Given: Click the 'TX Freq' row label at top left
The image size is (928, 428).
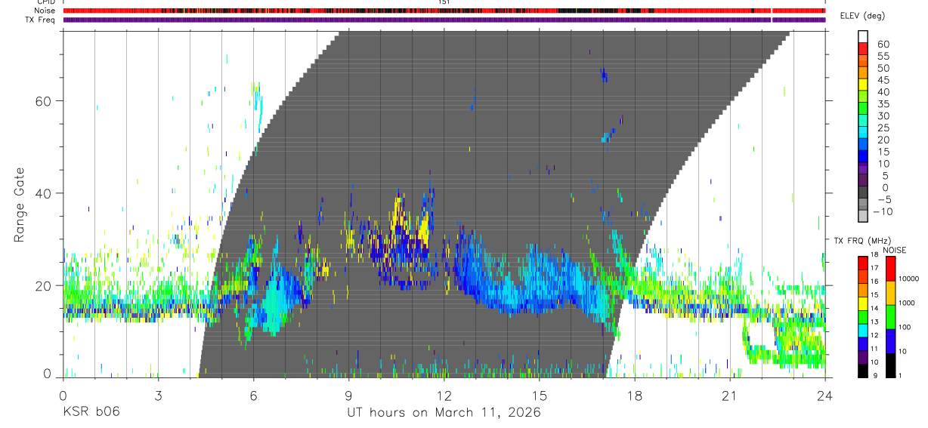Looking at the screenshot, I should (41, 19).
